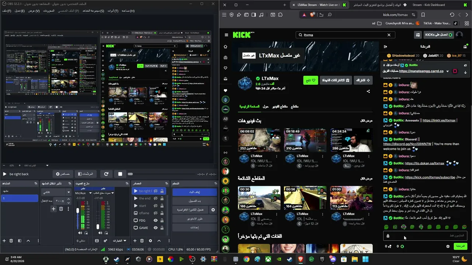This screenshot has height=265, width=472.
Task: Open selected source properties gear
Action: tap(150, 241)
